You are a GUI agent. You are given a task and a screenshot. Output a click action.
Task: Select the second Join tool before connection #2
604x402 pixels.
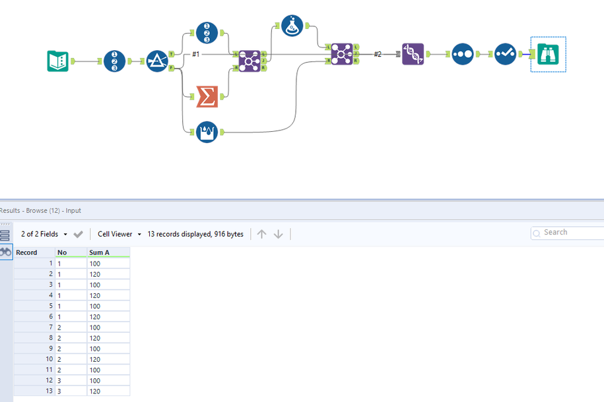click(342, 54)
